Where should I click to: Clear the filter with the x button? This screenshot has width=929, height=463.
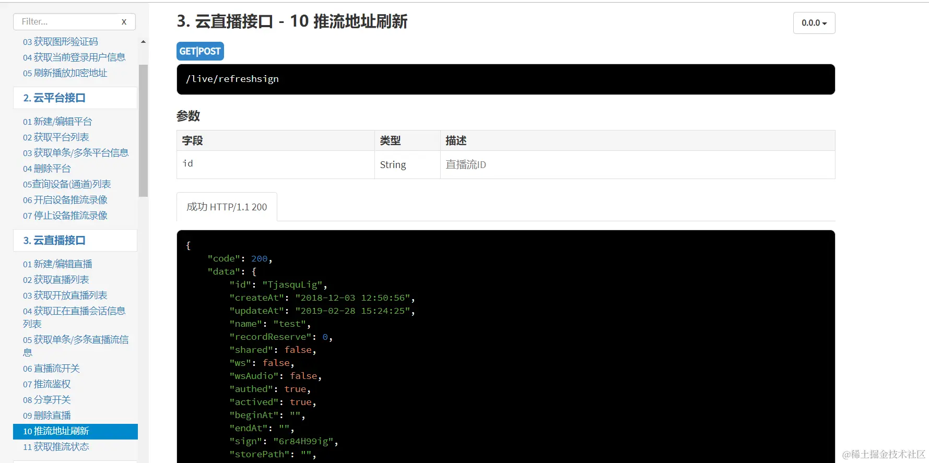(124, 22)
